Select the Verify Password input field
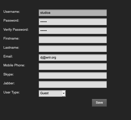 coord(73,31)
